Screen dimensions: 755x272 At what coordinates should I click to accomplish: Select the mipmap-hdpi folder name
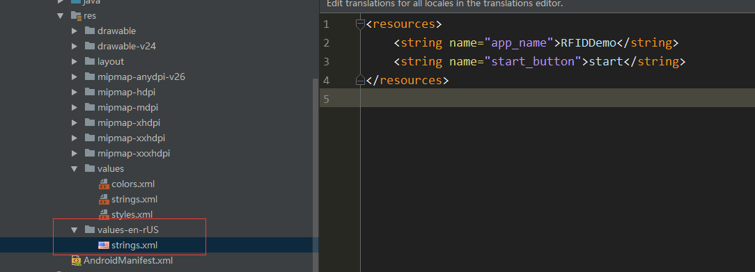pos(126,93)
